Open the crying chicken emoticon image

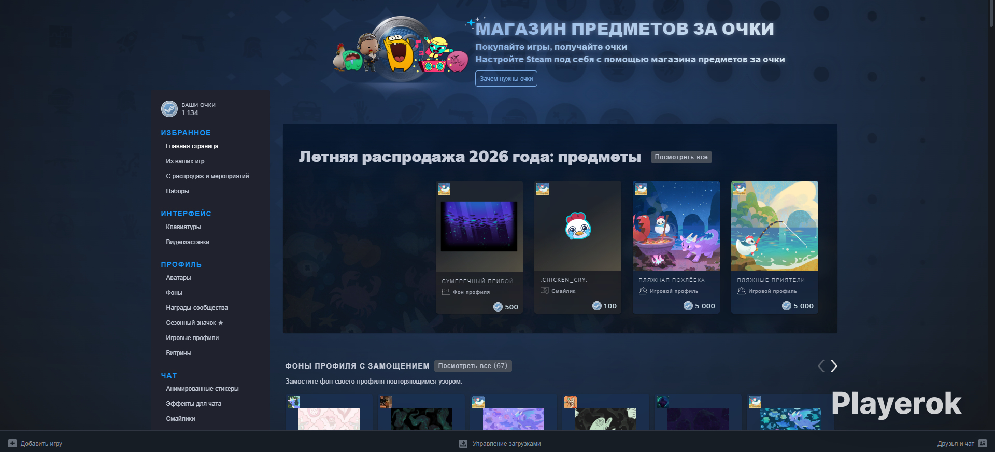(x=578, y=226)
